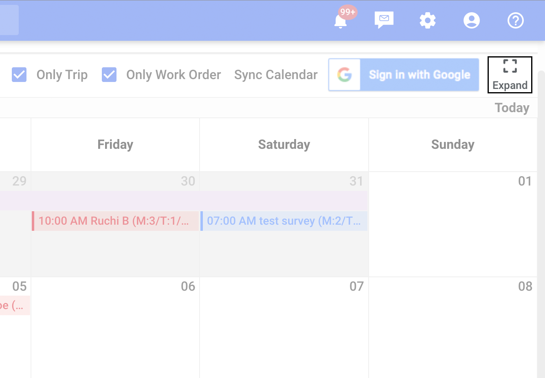Select the Sunday column header
The height and width of the screenshot is (378, 545).
pos(453,145)
